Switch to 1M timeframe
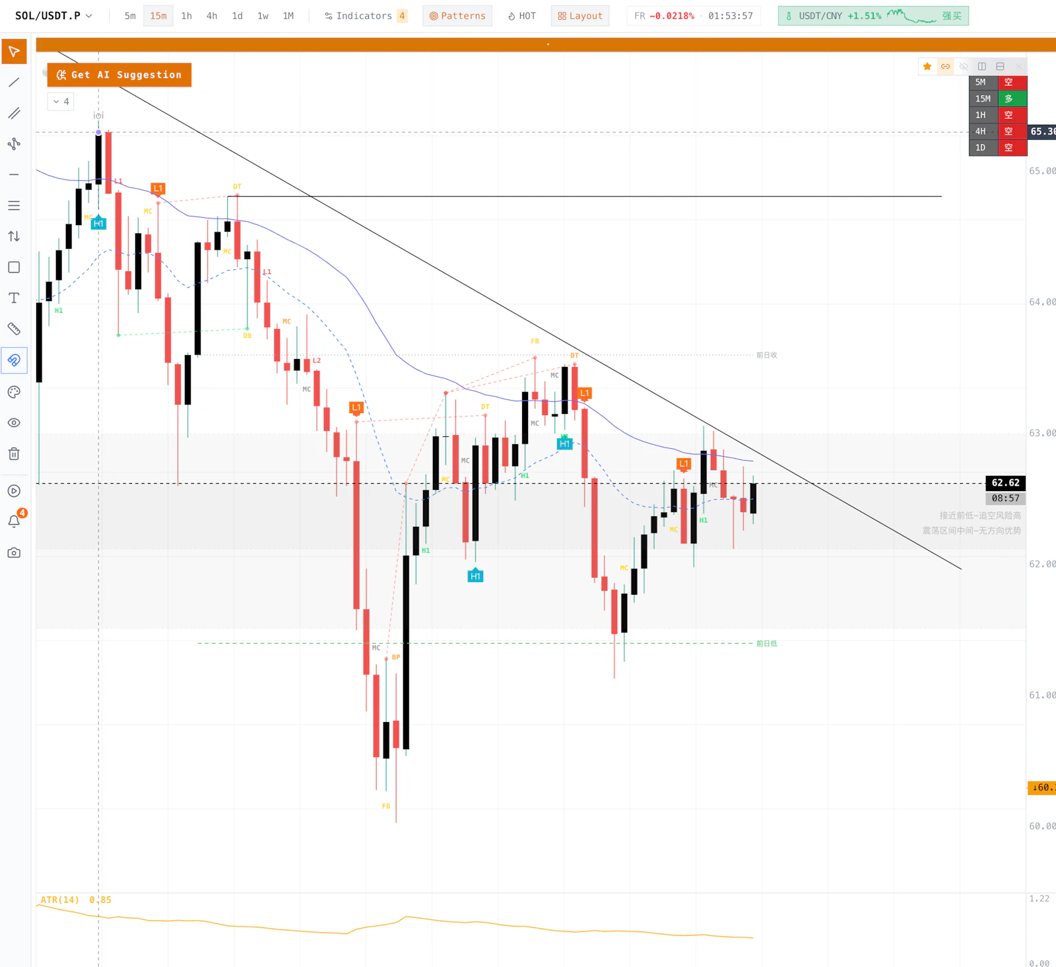The width and height of the screenshot is (1056, 967). pyautogui.click(x=288, y=16)
